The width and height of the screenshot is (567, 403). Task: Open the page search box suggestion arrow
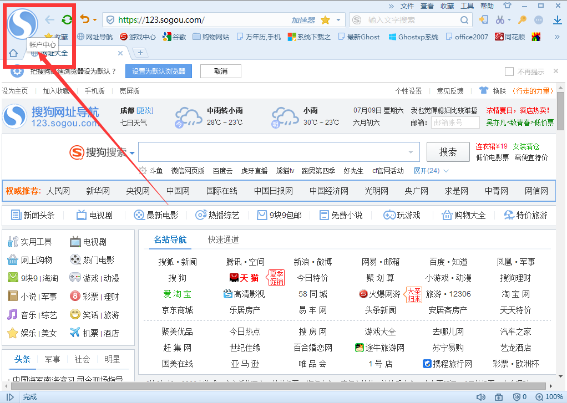pyautogui.click(x=411, y=152)
